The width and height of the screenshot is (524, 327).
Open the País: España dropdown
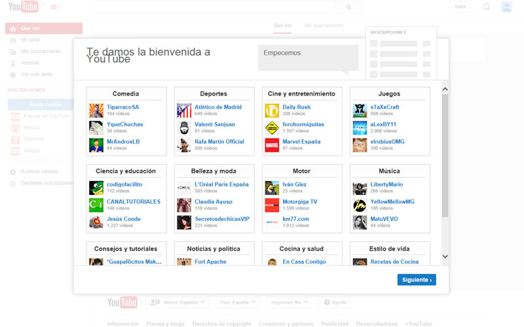[238, 302]
